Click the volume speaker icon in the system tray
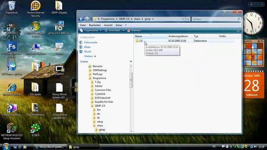 (x=255, y=146)
